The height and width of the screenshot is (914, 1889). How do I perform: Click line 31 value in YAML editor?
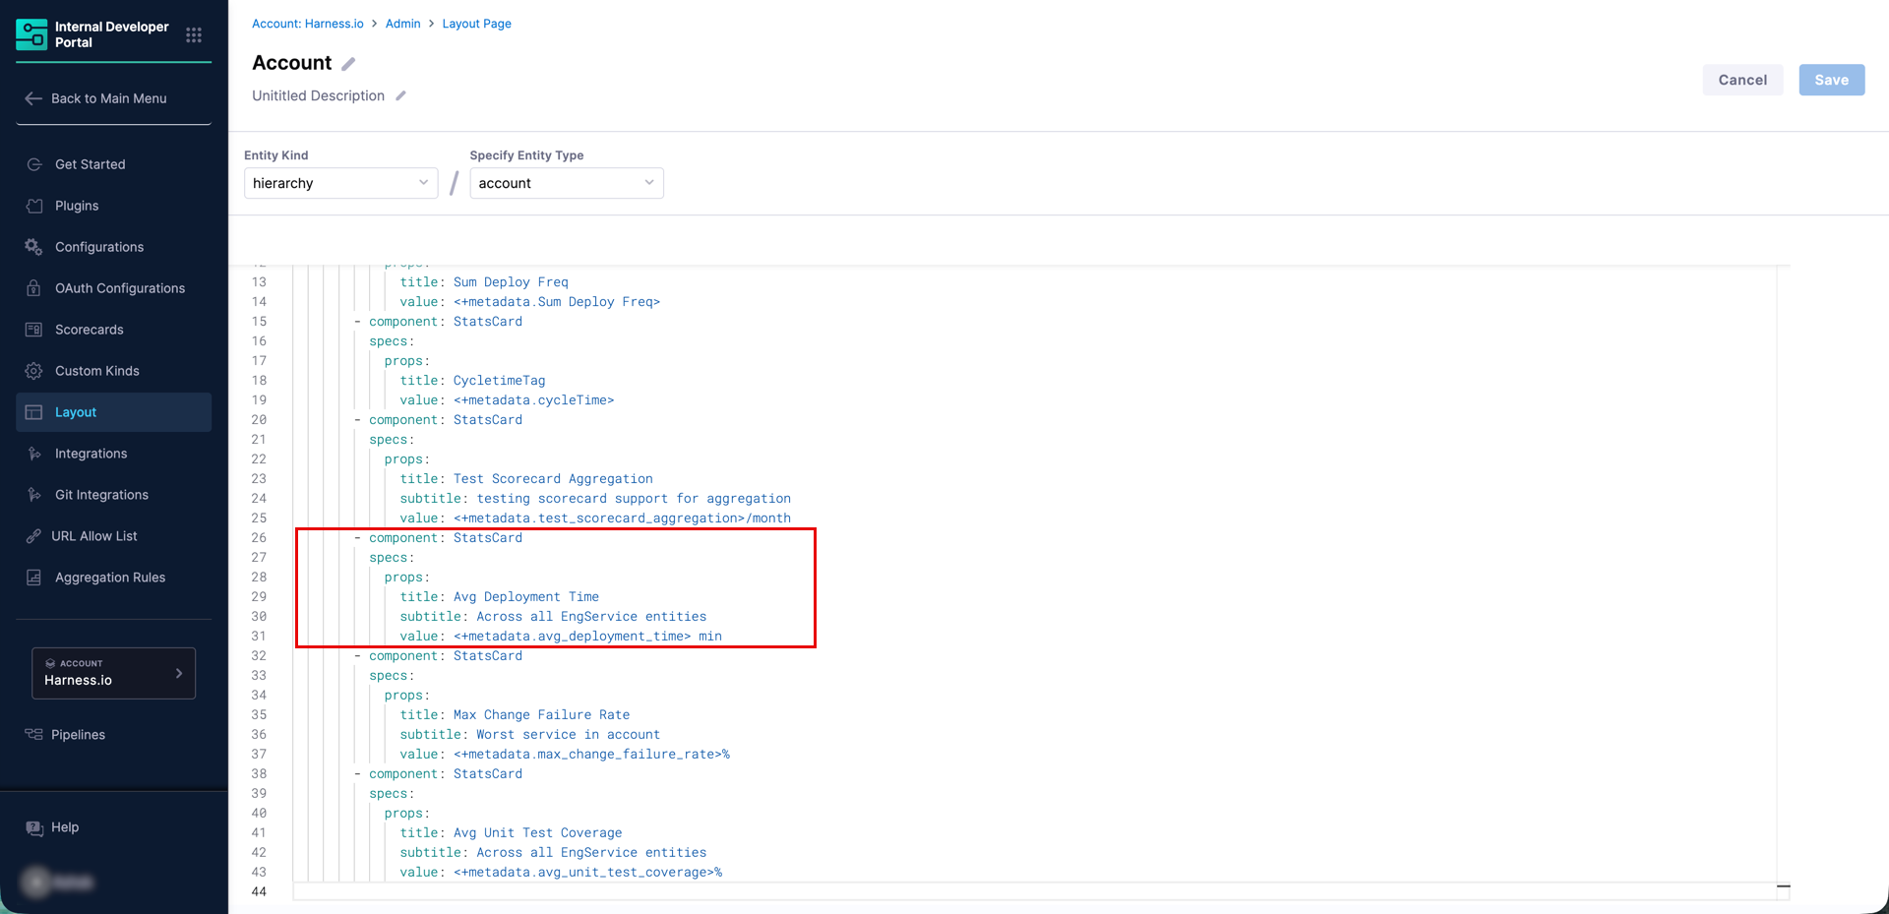coord(586,637)
